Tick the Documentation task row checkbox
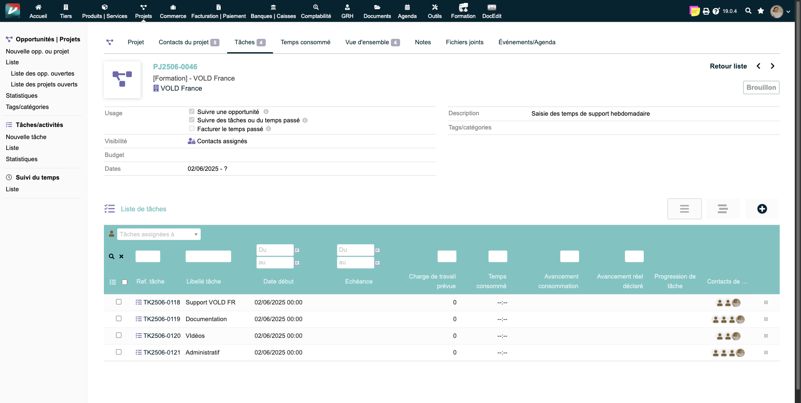Image resolution: width=801 pixels, height=403 pixels. tap(118, 319)
